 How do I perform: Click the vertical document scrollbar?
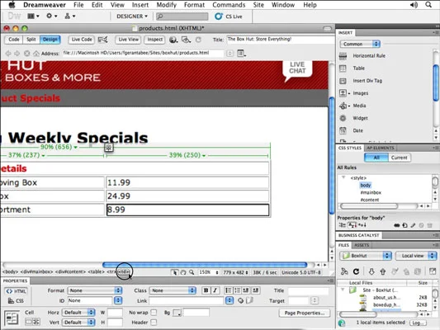(331, 155)
